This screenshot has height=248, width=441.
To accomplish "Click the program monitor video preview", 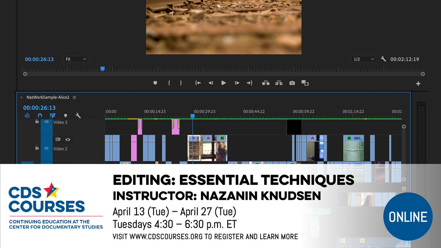I will point(224,27).
